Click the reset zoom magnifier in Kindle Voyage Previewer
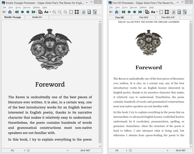194x154 pixels. click(65, 12)
